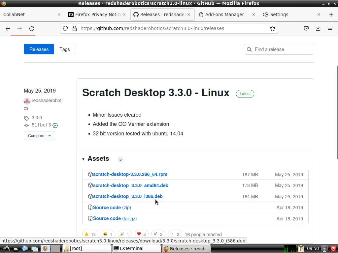338x253 pixels.
Task: Click the Latest release badge
Action: 245,94
